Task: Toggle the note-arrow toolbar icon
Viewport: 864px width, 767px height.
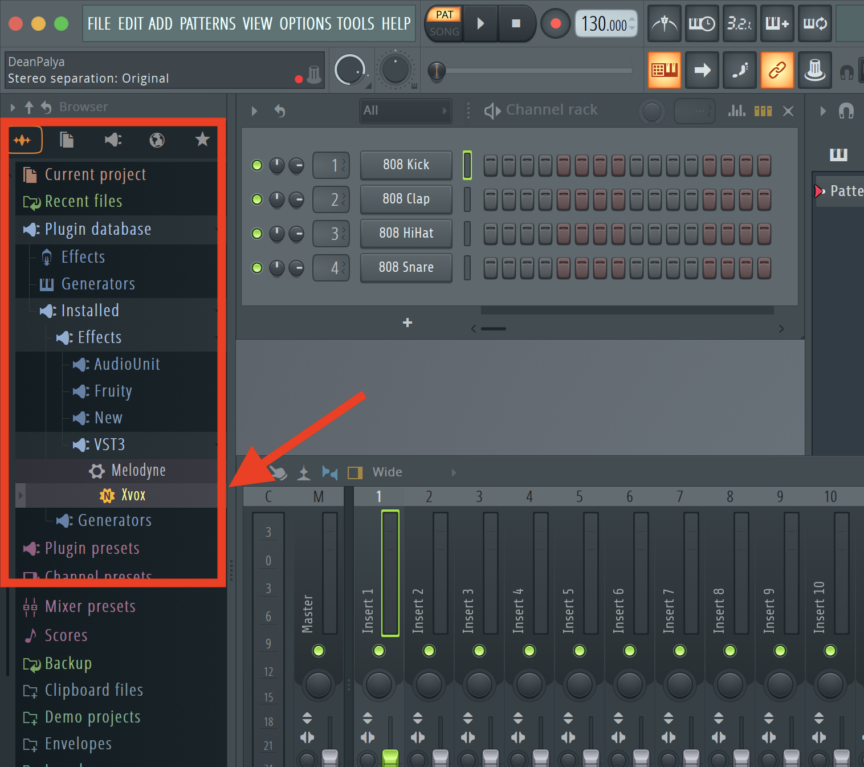Action: tap(739, 70)
